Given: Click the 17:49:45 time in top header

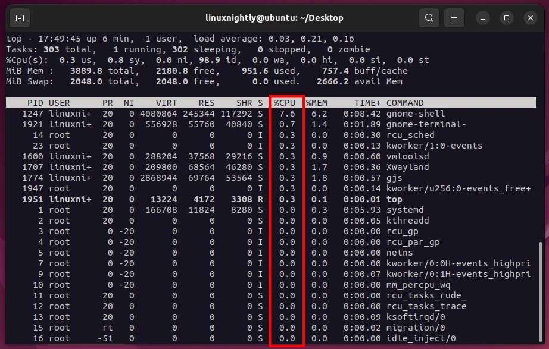Looking at the screenshot, I should pos(60,39).
